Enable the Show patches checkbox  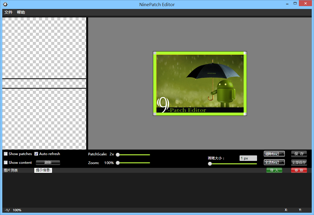(x=6, y=154)
